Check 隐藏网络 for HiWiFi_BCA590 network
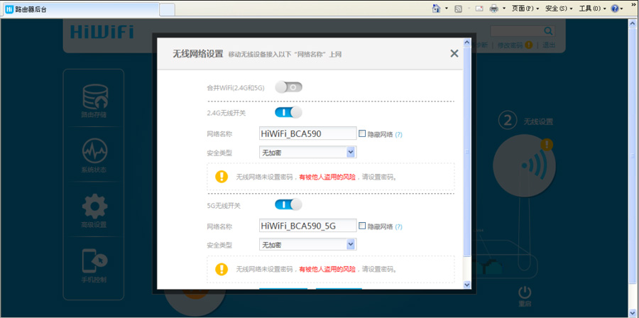The width and height of the screenshot is (639, 318). coord(362,133)
